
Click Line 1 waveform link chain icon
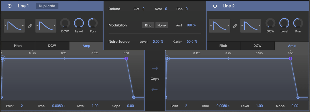click(x=30, y=26)
